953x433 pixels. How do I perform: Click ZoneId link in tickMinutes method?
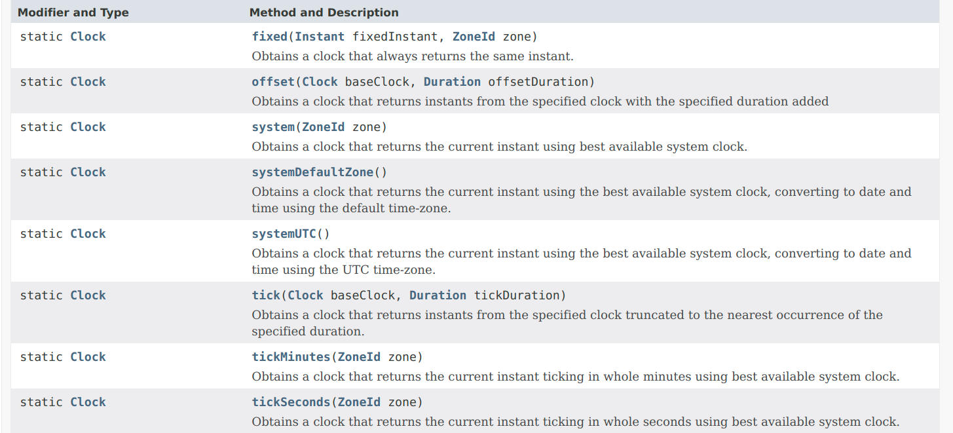(x=359, y=357)
